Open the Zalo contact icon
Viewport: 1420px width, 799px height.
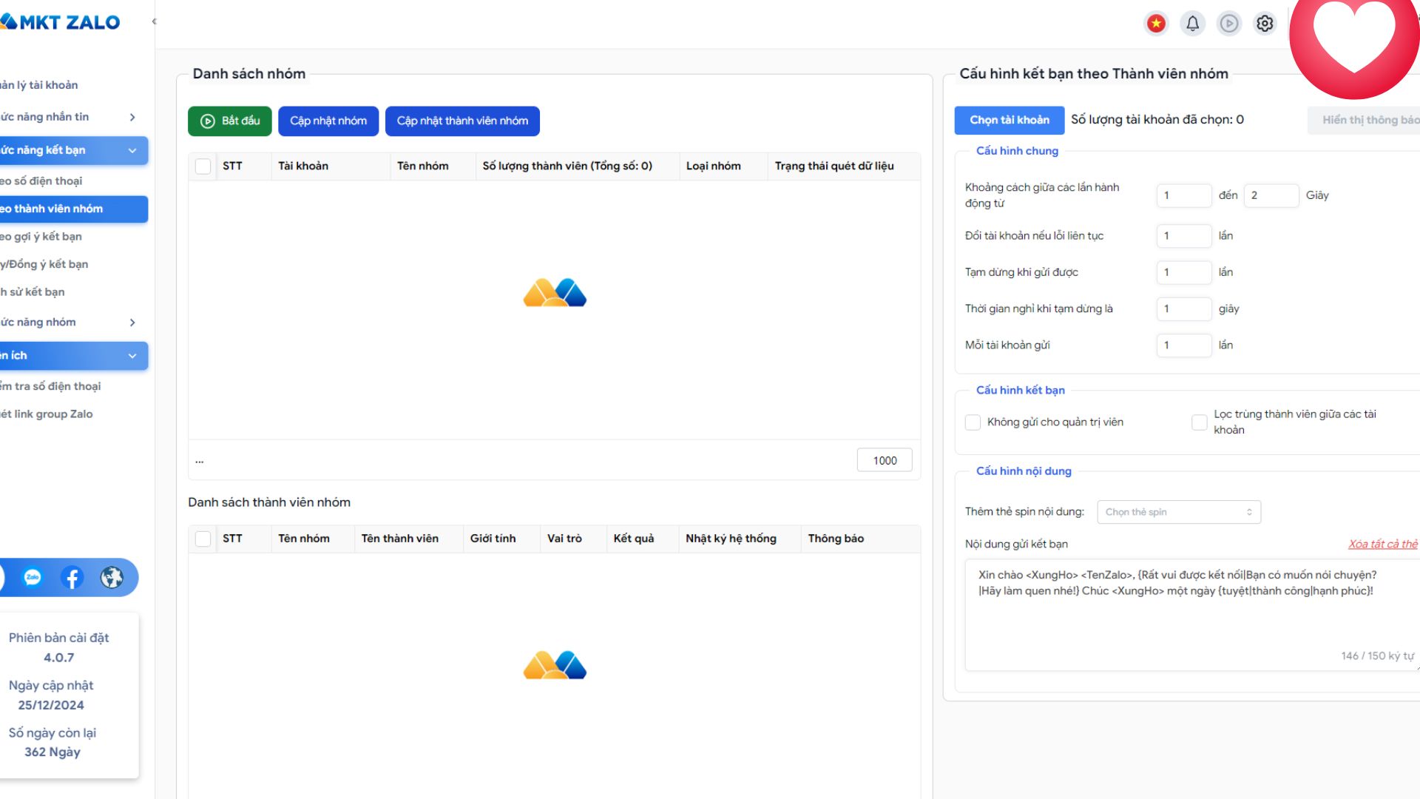point(33,578)
